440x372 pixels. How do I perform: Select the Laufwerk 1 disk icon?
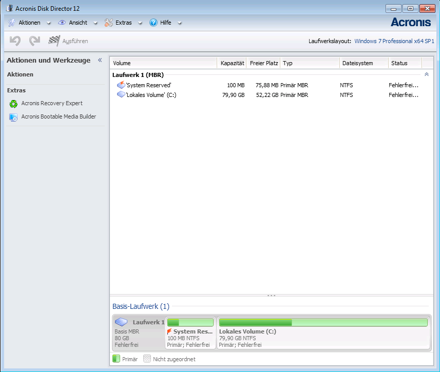[x=121, y=322]
